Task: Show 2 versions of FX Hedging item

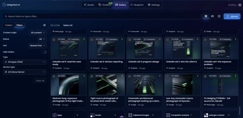Action: click(x=225, y=76)
